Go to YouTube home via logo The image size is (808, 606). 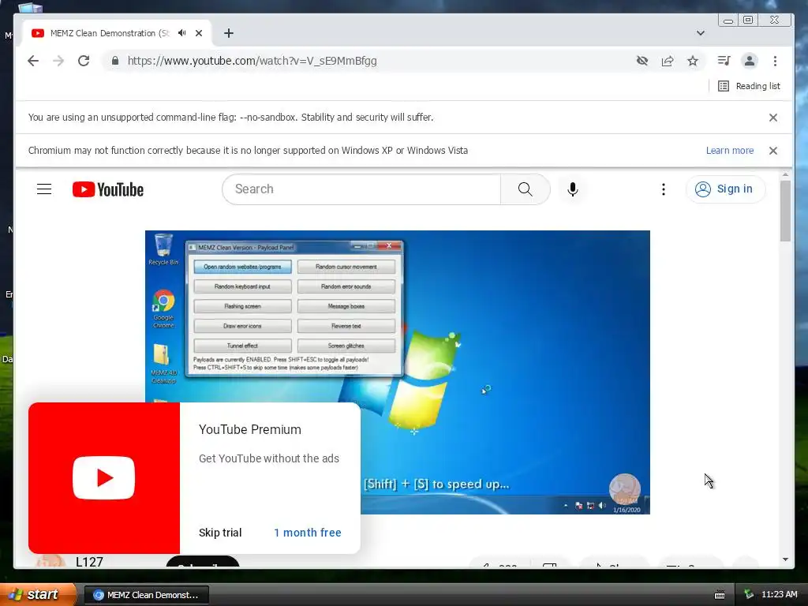107,189
